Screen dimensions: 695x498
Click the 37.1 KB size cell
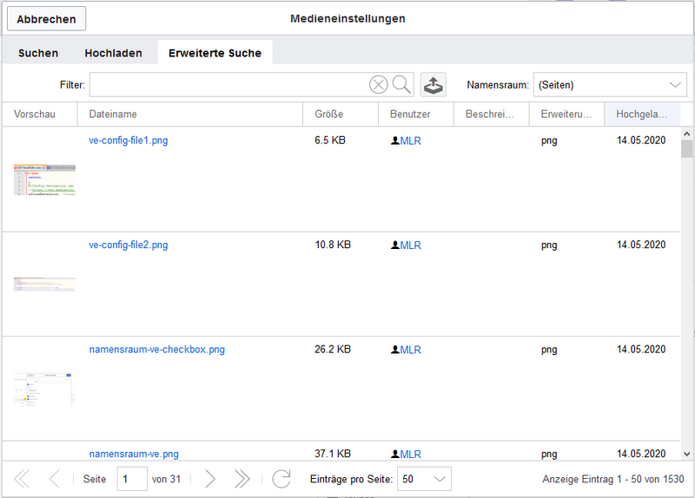point(333,454)
